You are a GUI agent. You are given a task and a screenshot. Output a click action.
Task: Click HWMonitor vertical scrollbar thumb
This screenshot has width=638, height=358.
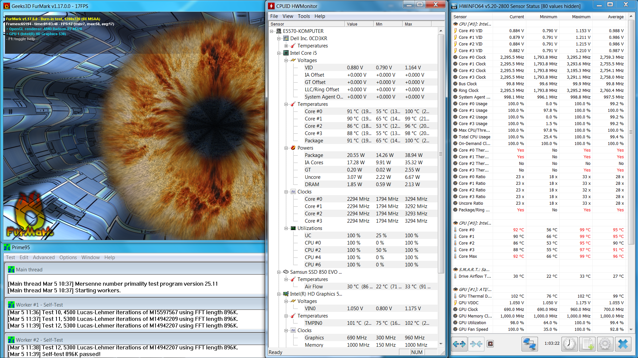441,154
